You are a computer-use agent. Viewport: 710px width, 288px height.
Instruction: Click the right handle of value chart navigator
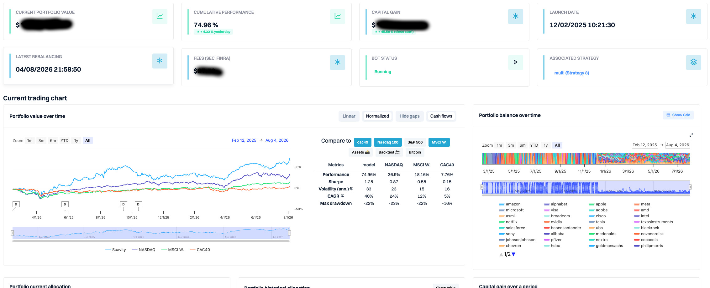[x=289, y=233]
